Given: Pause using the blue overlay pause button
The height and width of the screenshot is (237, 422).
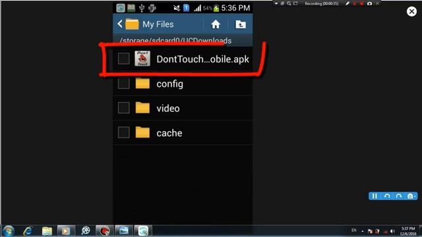Looking at the screenshot, I should click(x=375, y=196).
